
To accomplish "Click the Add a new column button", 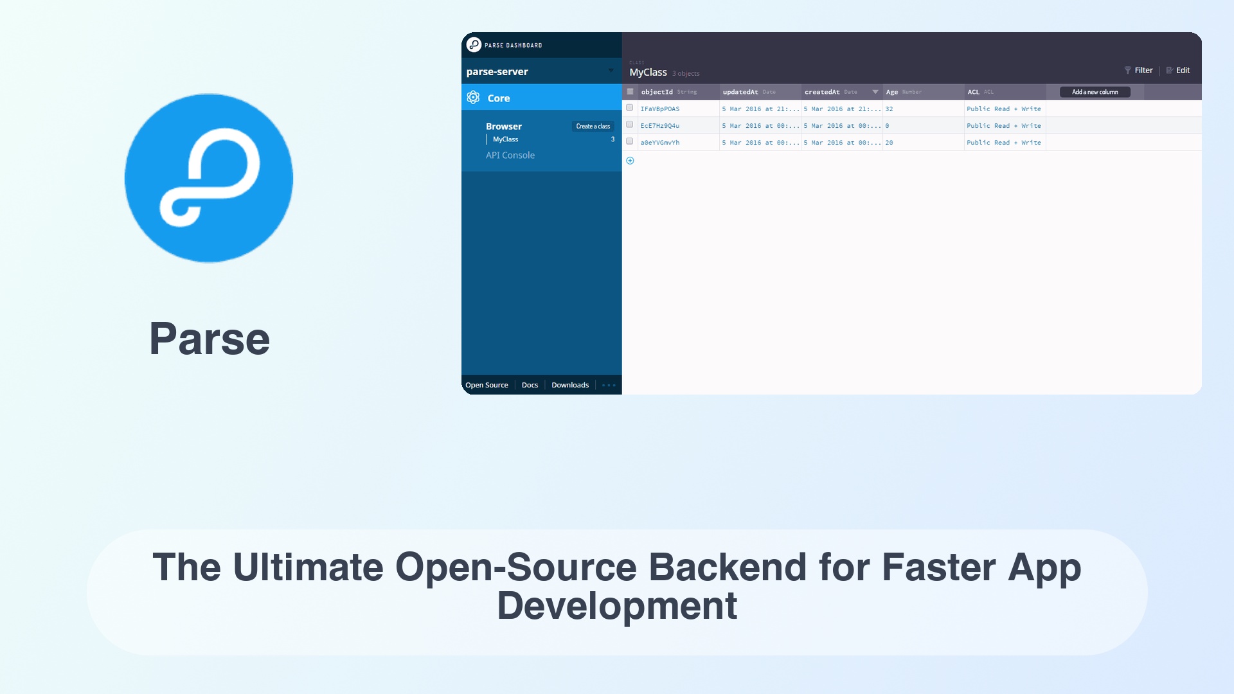I will [x=1095, y=92].
